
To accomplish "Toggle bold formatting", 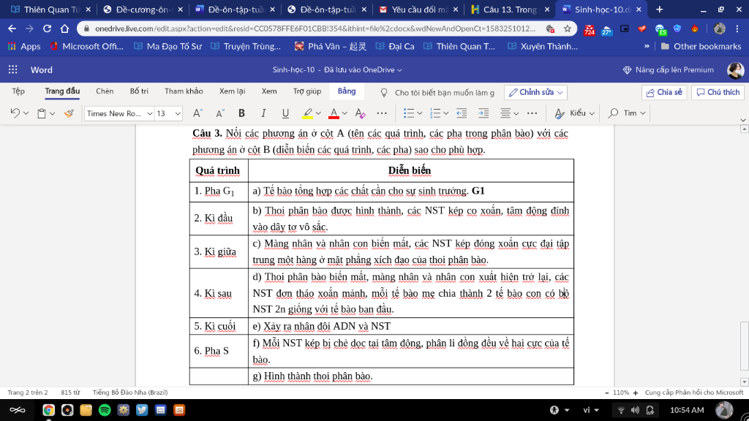I will [x=241, y=113].
